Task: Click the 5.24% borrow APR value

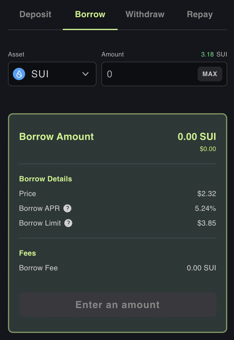Action: (206, 209)
